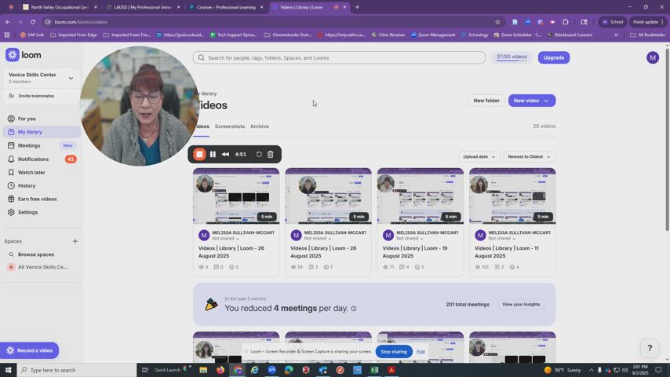Open File Explorer from taskbar
This screenshot has height=377, width=670.
click(x=203, y=370)
